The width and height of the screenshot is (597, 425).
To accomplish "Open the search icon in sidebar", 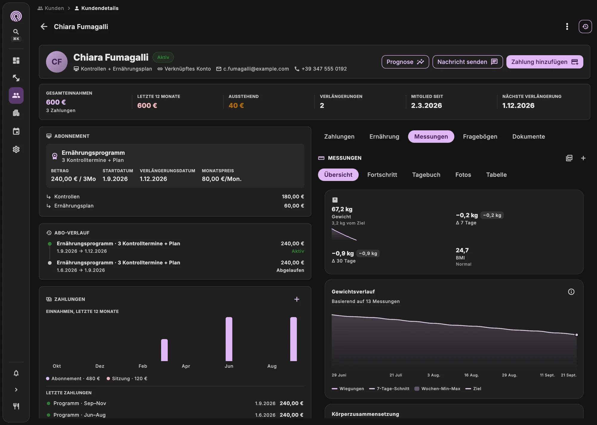I will pos(16,32).
